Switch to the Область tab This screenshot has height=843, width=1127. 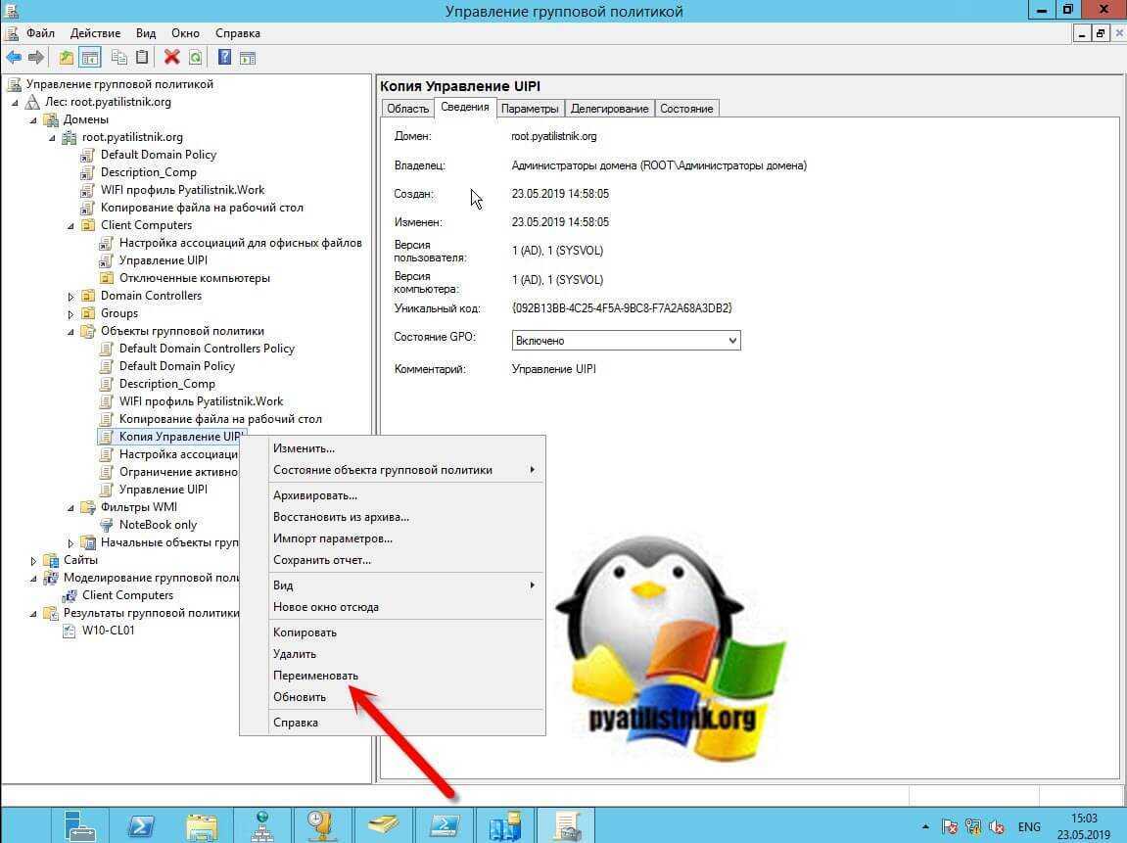click(407, 109)
